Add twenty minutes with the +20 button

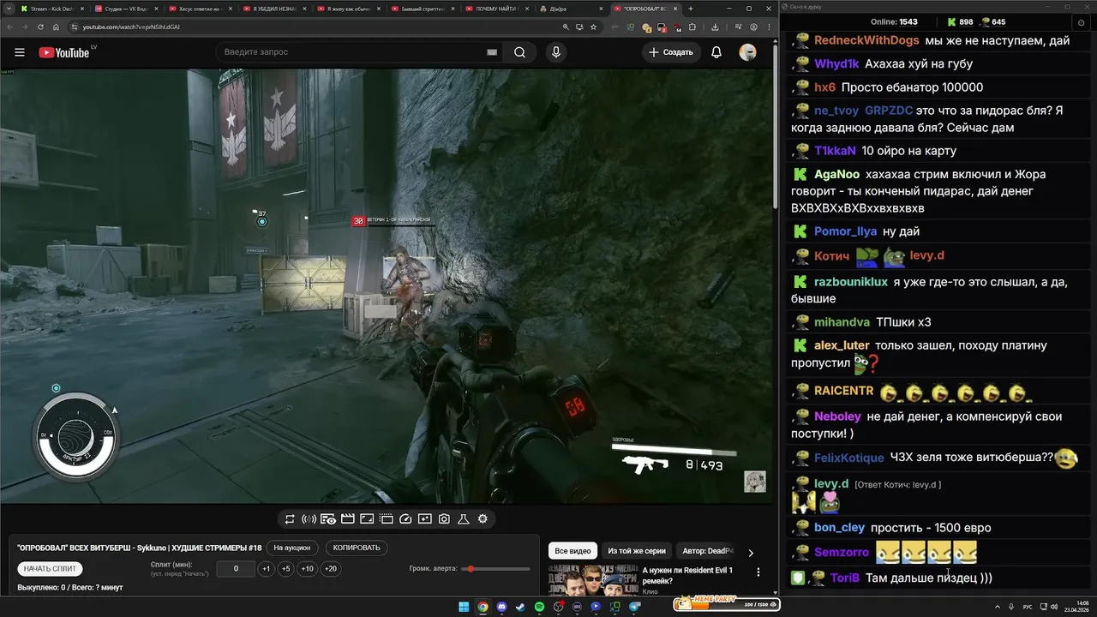(x=330, y=569)
